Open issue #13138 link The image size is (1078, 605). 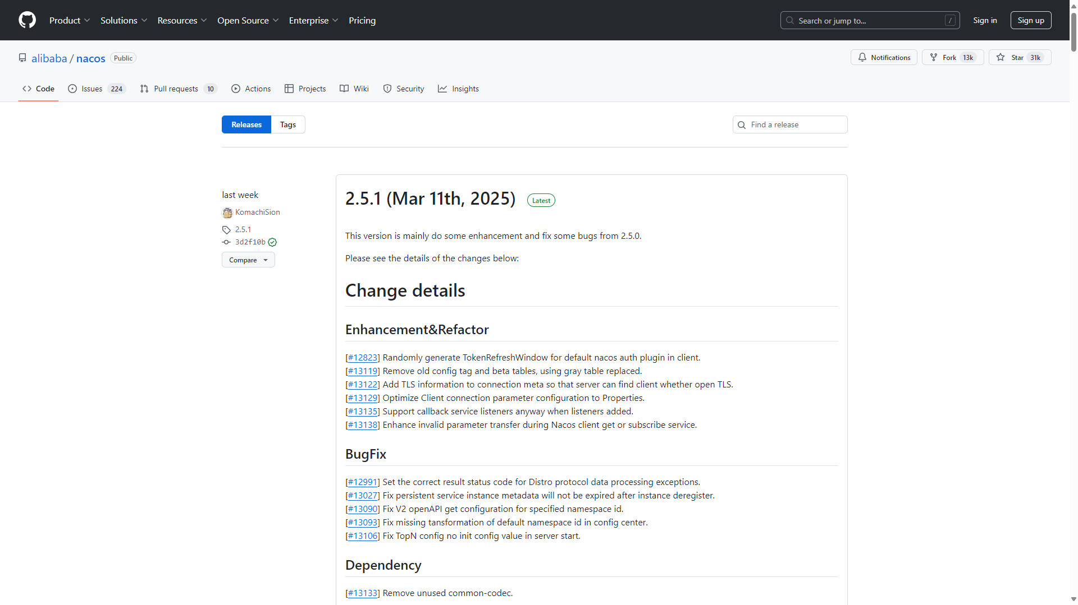(x=363, y=425)
